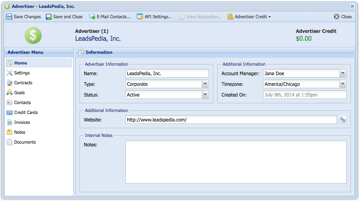This screenshot has height=201, width=360.
Task: Click the Contacts card icon
Action: click(9, 102)
